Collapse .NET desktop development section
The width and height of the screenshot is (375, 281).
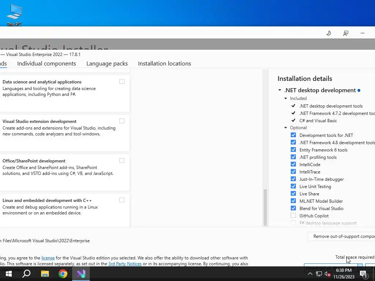pyautogui.click(x=279, y=90)
